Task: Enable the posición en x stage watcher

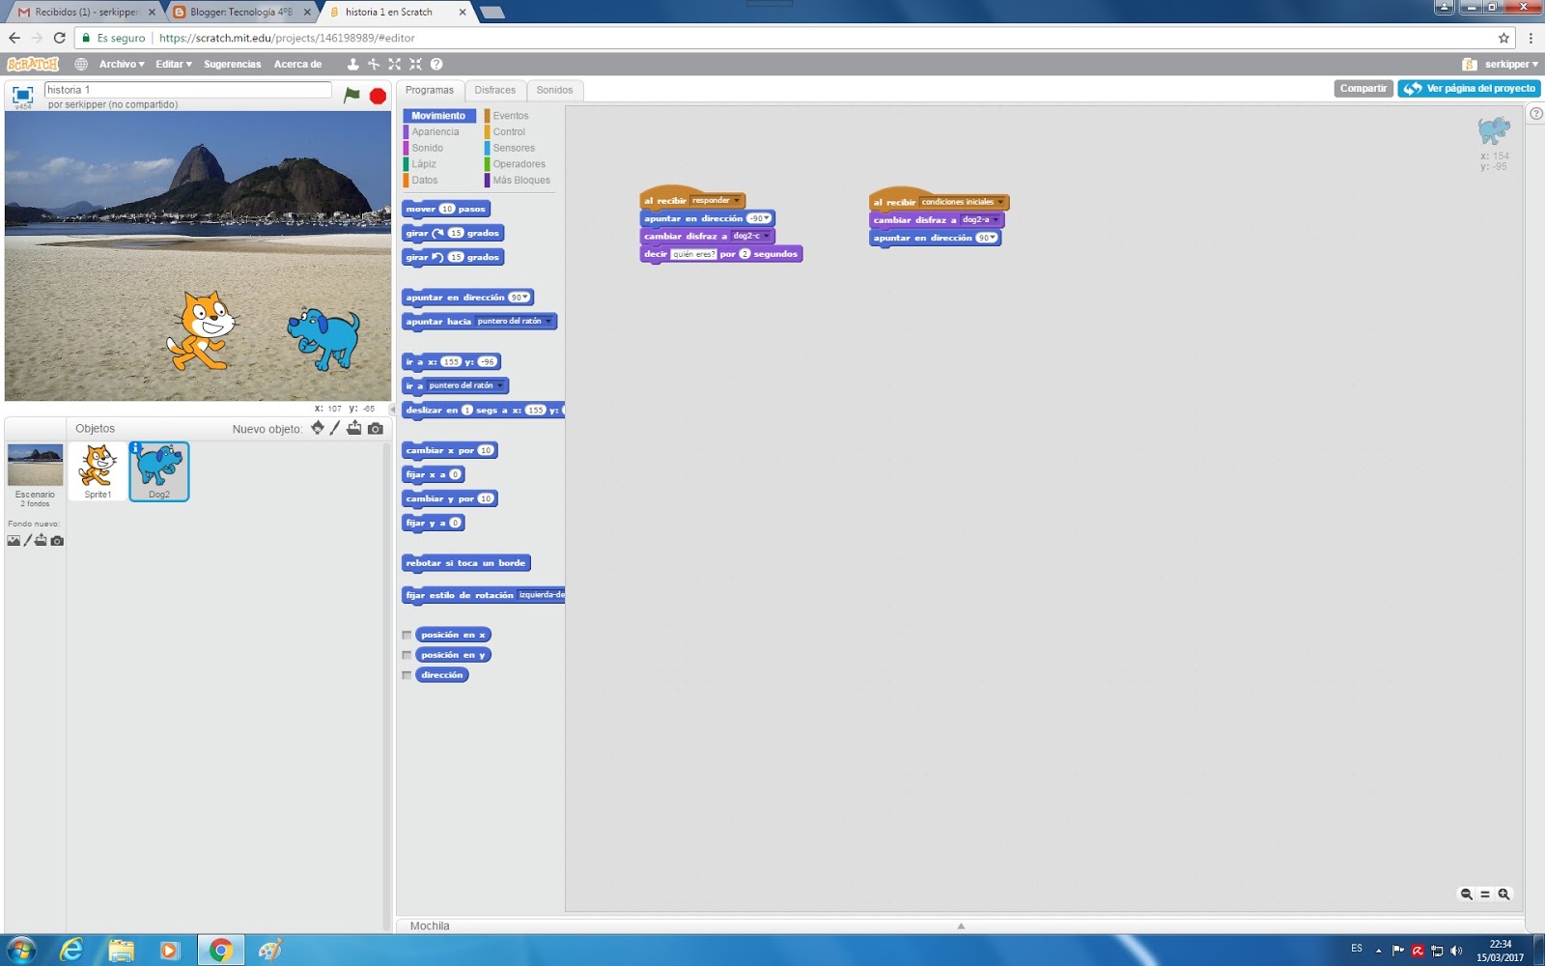Action: 407,635
